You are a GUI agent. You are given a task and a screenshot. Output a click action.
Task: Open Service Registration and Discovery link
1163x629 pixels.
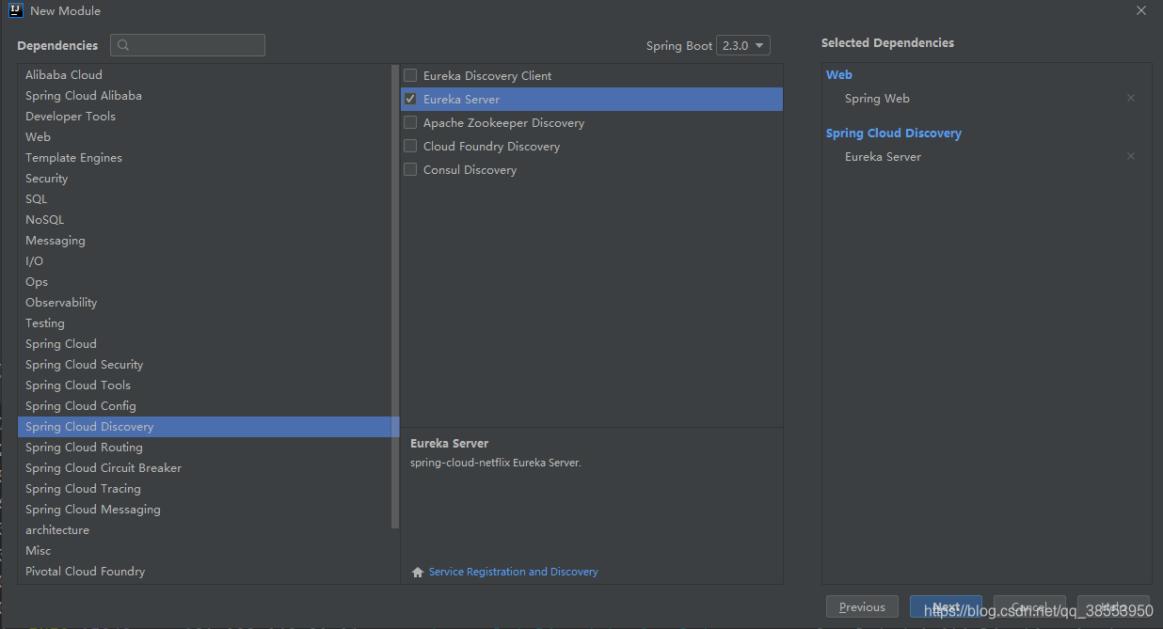(x=513, y=572)
